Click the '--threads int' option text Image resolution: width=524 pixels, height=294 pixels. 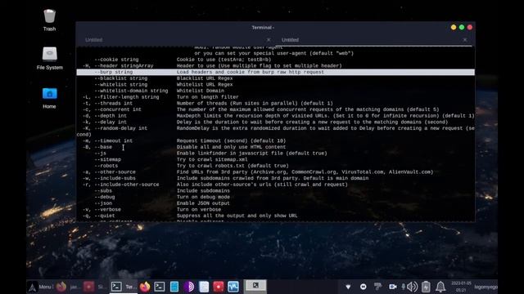point(113,104)
